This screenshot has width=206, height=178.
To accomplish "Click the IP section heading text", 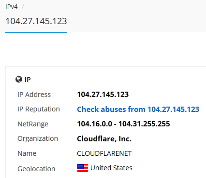I will pos(28,80).
